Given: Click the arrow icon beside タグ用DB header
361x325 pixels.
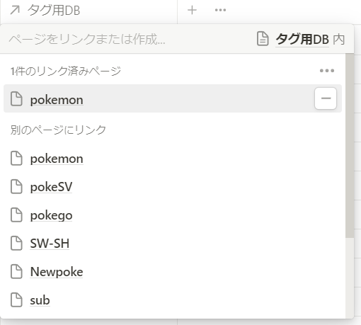Looking at the screenshot, I should (x=15, y=10).
